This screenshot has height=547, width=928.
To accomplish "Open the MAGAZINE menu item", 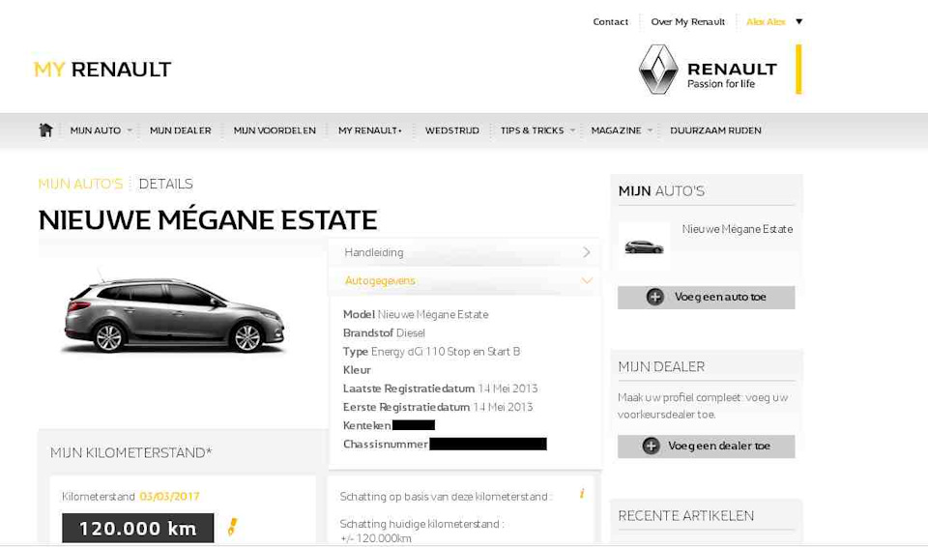I will pos(616,130).
